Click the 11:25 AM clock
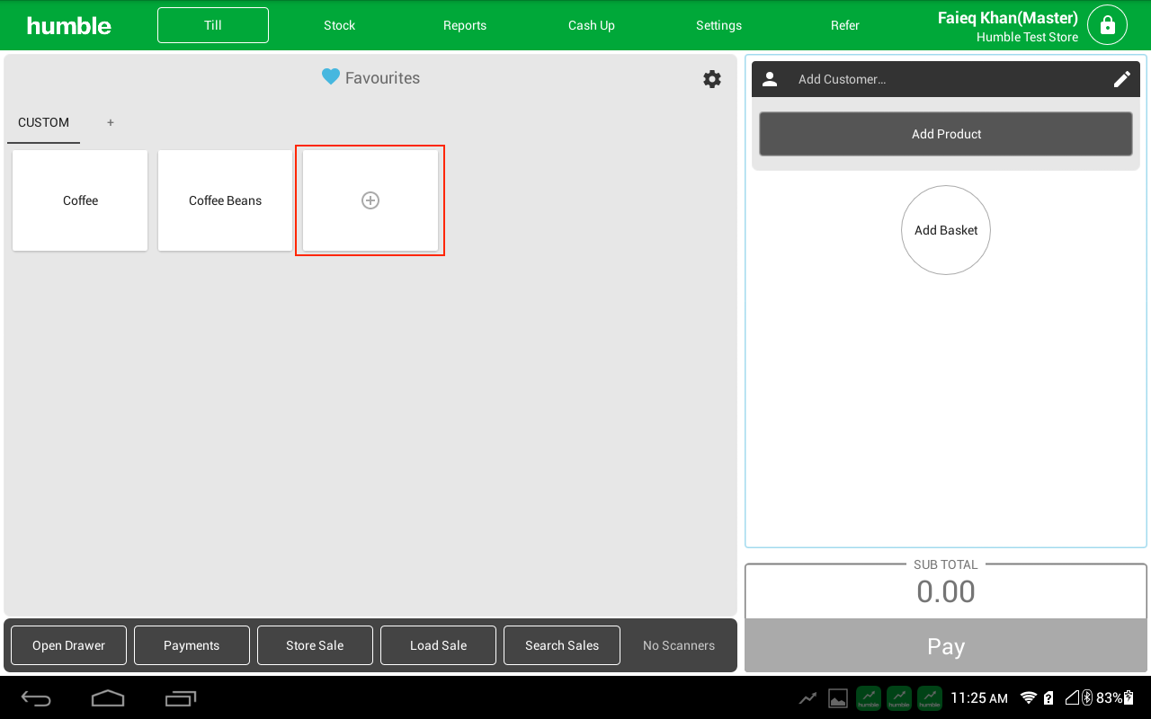Image resolution: width=1151 pixels, height=719 pixels. [x=979, y=698]
